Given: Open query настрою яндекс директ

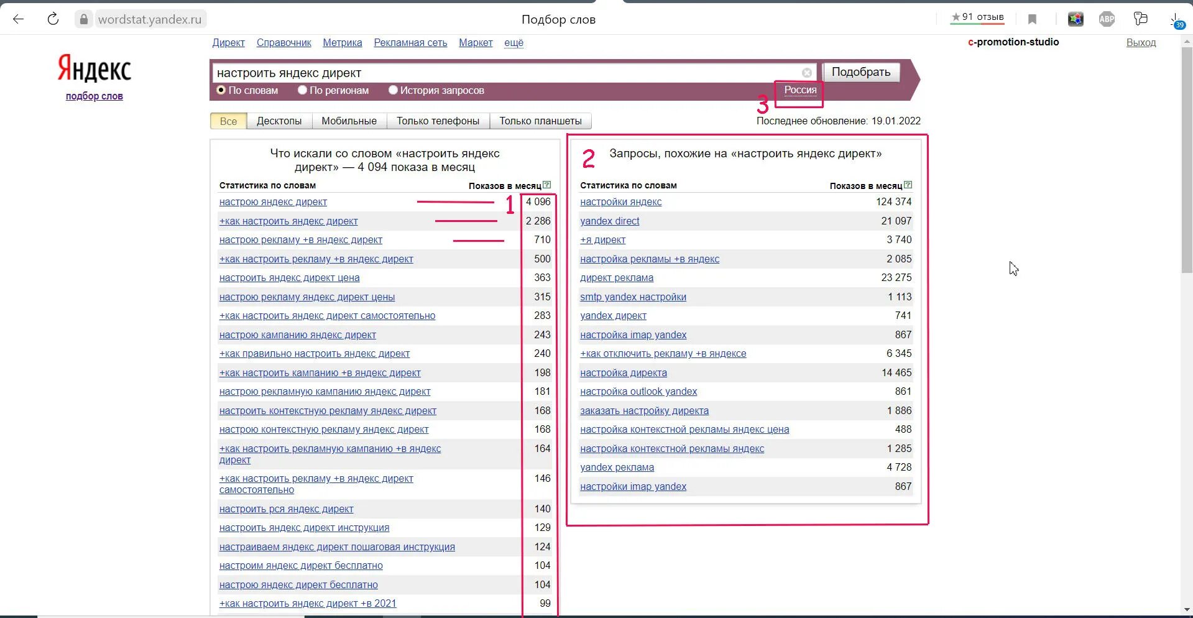Looking at the screenshot, I should (x=273, y=202).
